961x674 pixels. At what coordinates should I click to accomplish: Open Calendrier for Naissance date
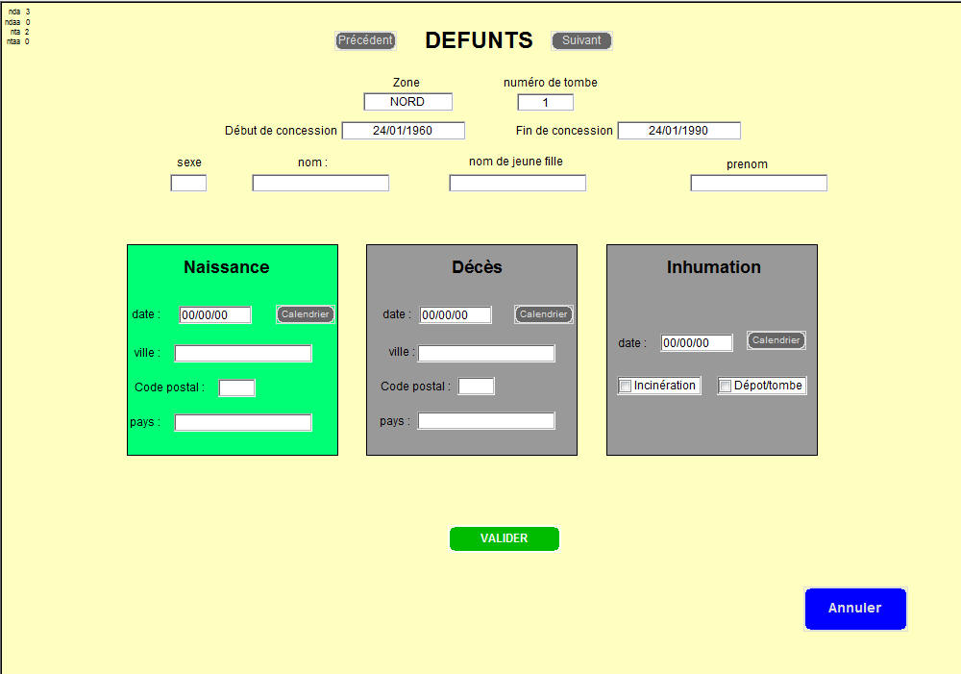point(305,314)
